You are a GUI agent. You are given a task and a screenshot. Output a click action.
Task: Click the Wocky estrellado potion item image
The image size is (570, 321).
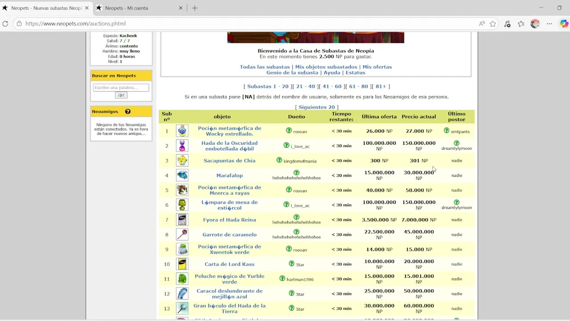click(x=182, y=131)
